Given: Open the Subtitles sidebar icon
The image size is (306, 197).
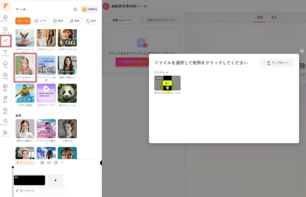Looking at the screenshot, I should point(5,65).
